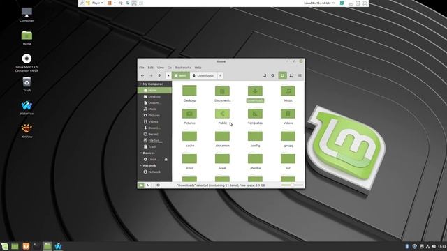Go up to the parent folder
Image resolution: width=447 pixels, height=251 pixels.
pyautogui.click(x=160, y=75)
